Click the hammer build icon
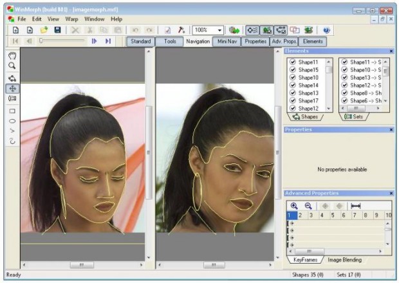This screenshot has height=283, width=399. (x=181, y=30)
